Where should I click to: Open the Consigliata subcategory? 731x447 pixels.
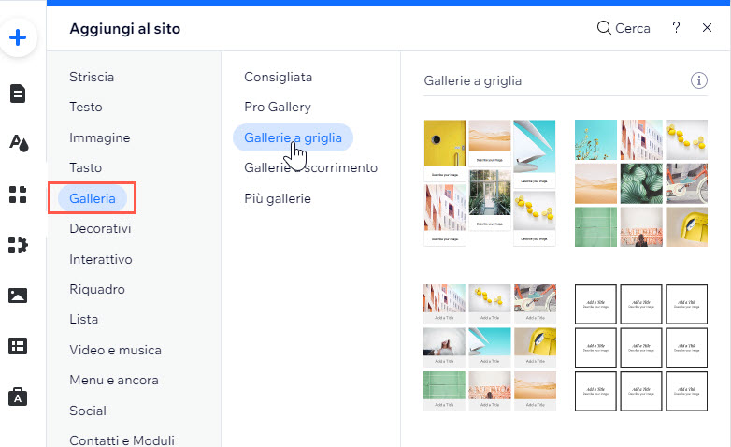pos(279,77)
